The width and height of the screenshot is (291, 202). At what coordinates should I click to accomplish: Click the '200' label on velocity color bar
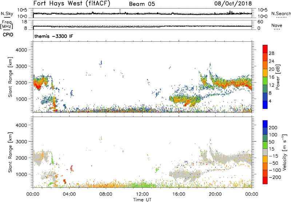pos(273,128)
